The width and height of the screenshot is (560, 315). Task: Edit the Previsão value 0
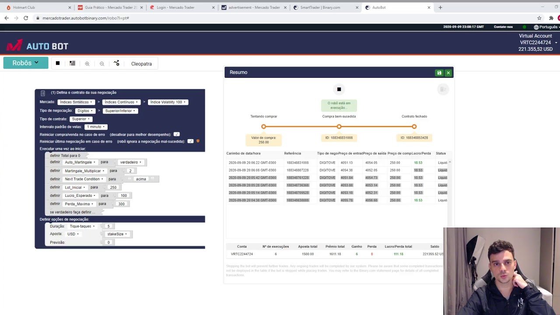click(x=108, y=242)
